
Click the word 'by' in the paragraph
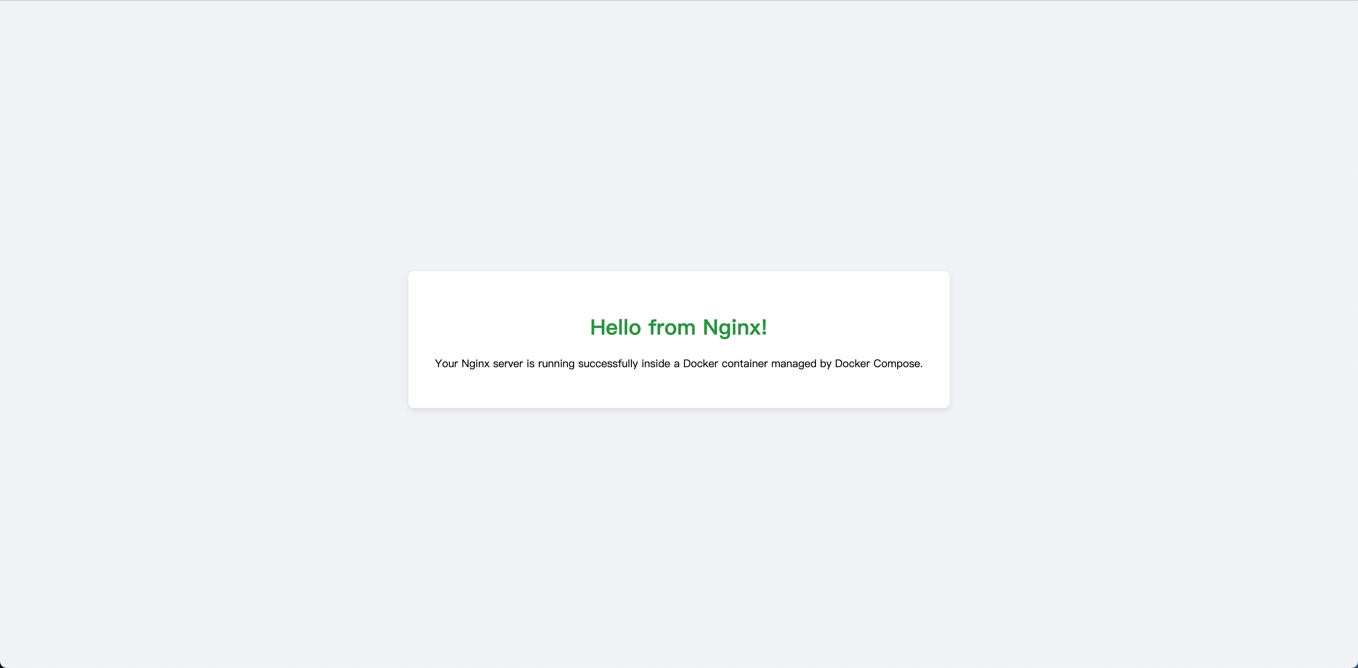click(826, 364)
